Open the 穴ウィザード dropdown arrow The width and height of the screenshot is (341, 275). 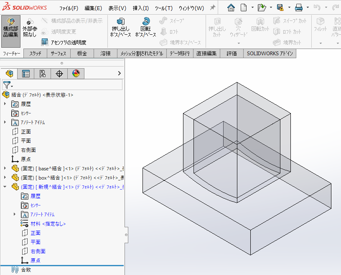pyautogui.click(x=239, y=43)
